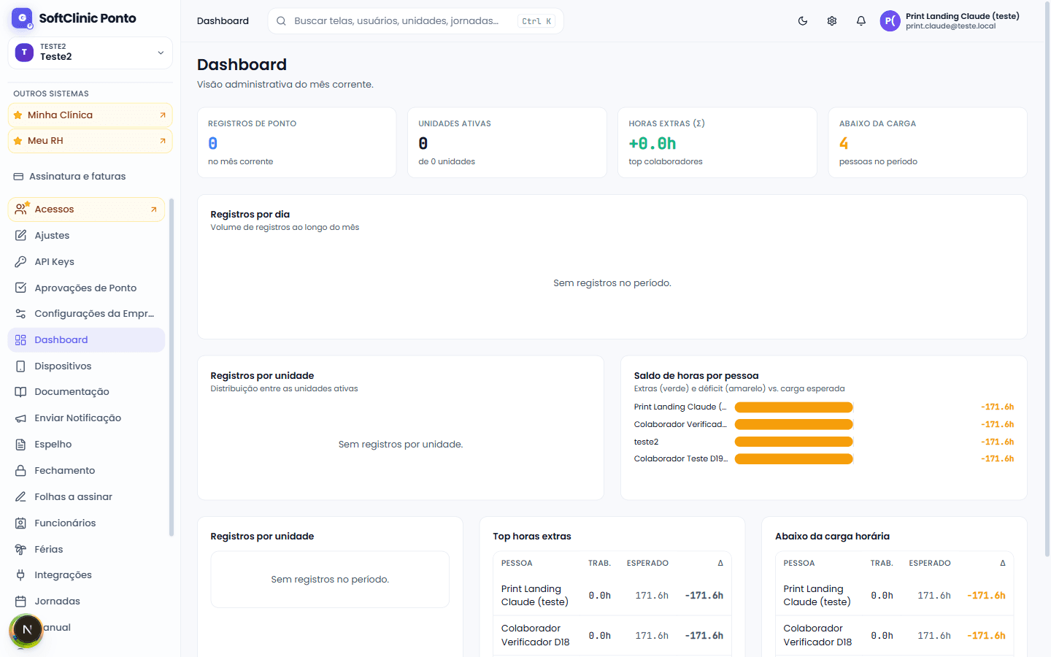Click the orange bar for teste2
Viewport: 1051px width, 657px height.
(x=794, y=442)
